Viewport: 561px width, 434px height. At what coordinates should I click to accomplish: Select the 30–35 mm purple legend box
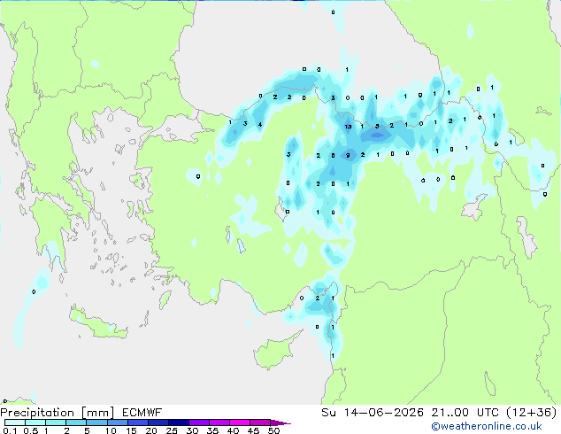point(198,422)
